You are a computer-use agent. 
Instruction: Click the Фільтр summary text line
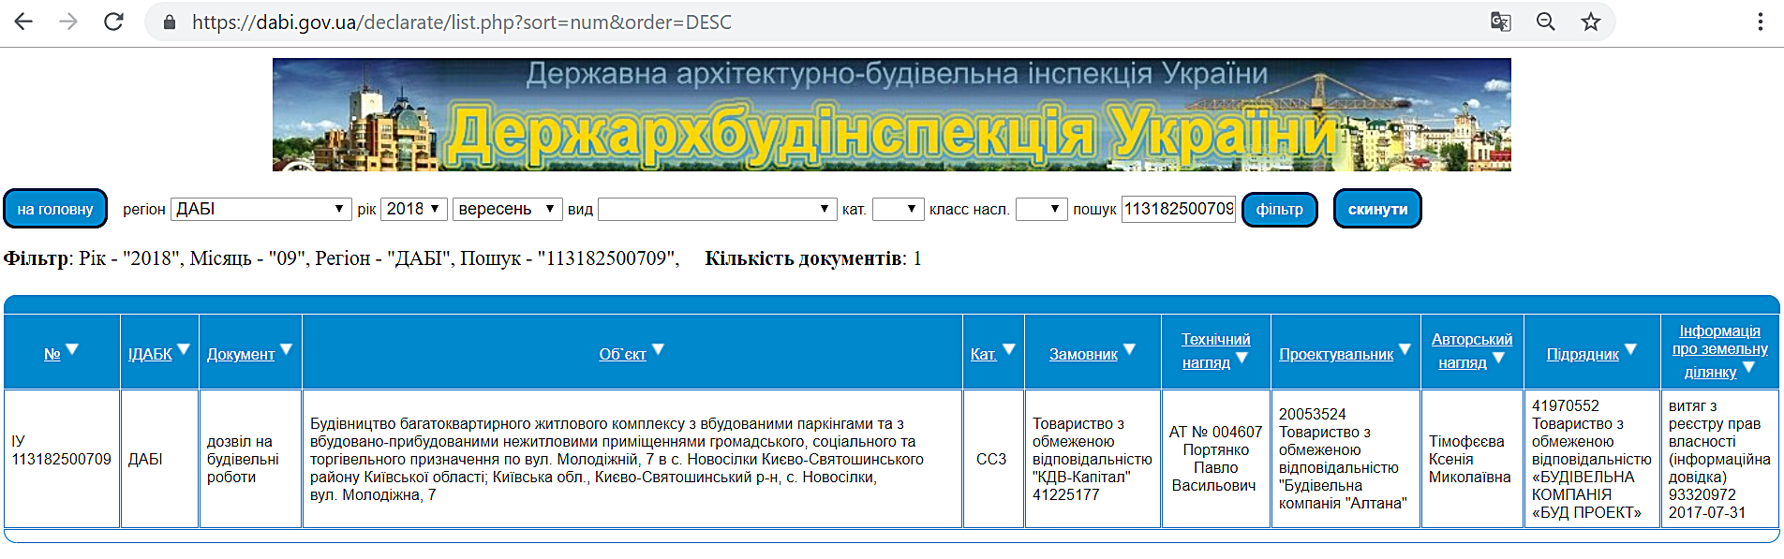341,258
